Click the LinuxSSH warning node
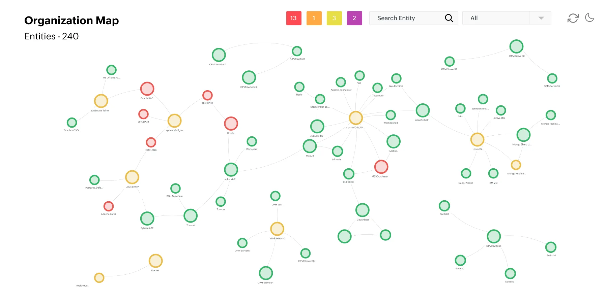The image size is (607, 303). pyautogui.click(x=477, y=139)
